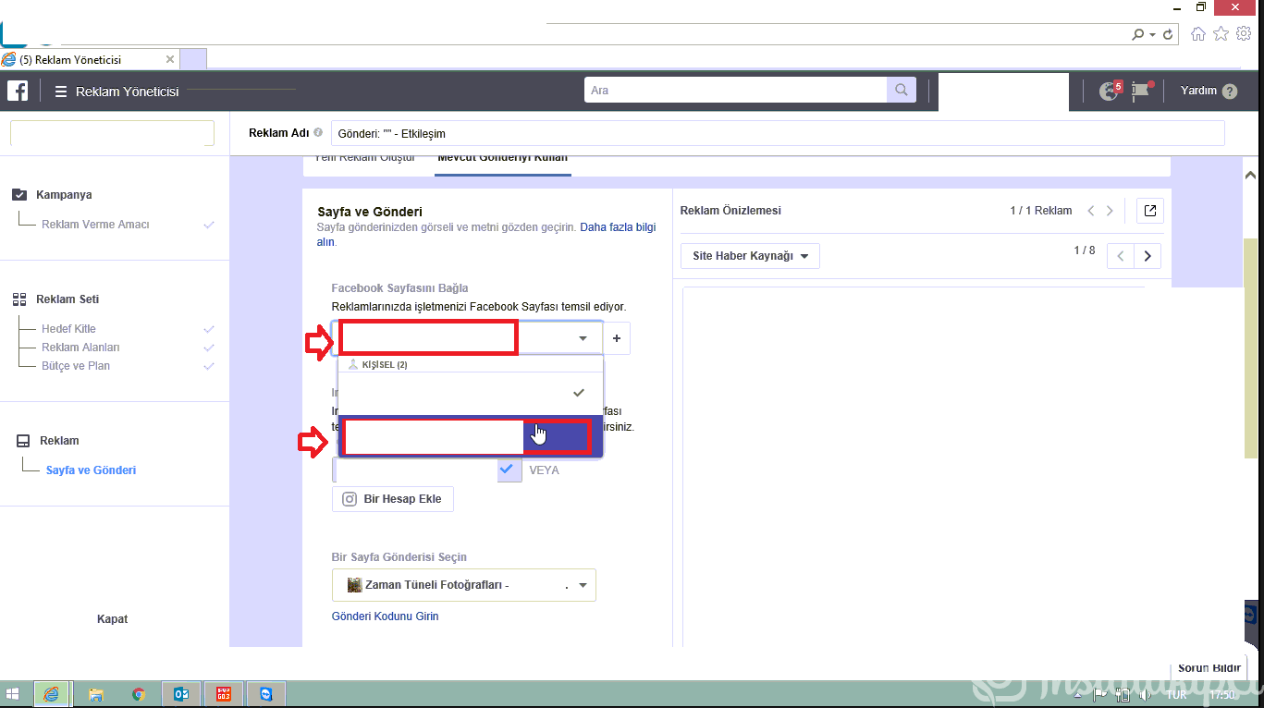1264x708 pixels.
Task: Click the Reklam section icon in sidebar
Action: click(x=23, y=441)
